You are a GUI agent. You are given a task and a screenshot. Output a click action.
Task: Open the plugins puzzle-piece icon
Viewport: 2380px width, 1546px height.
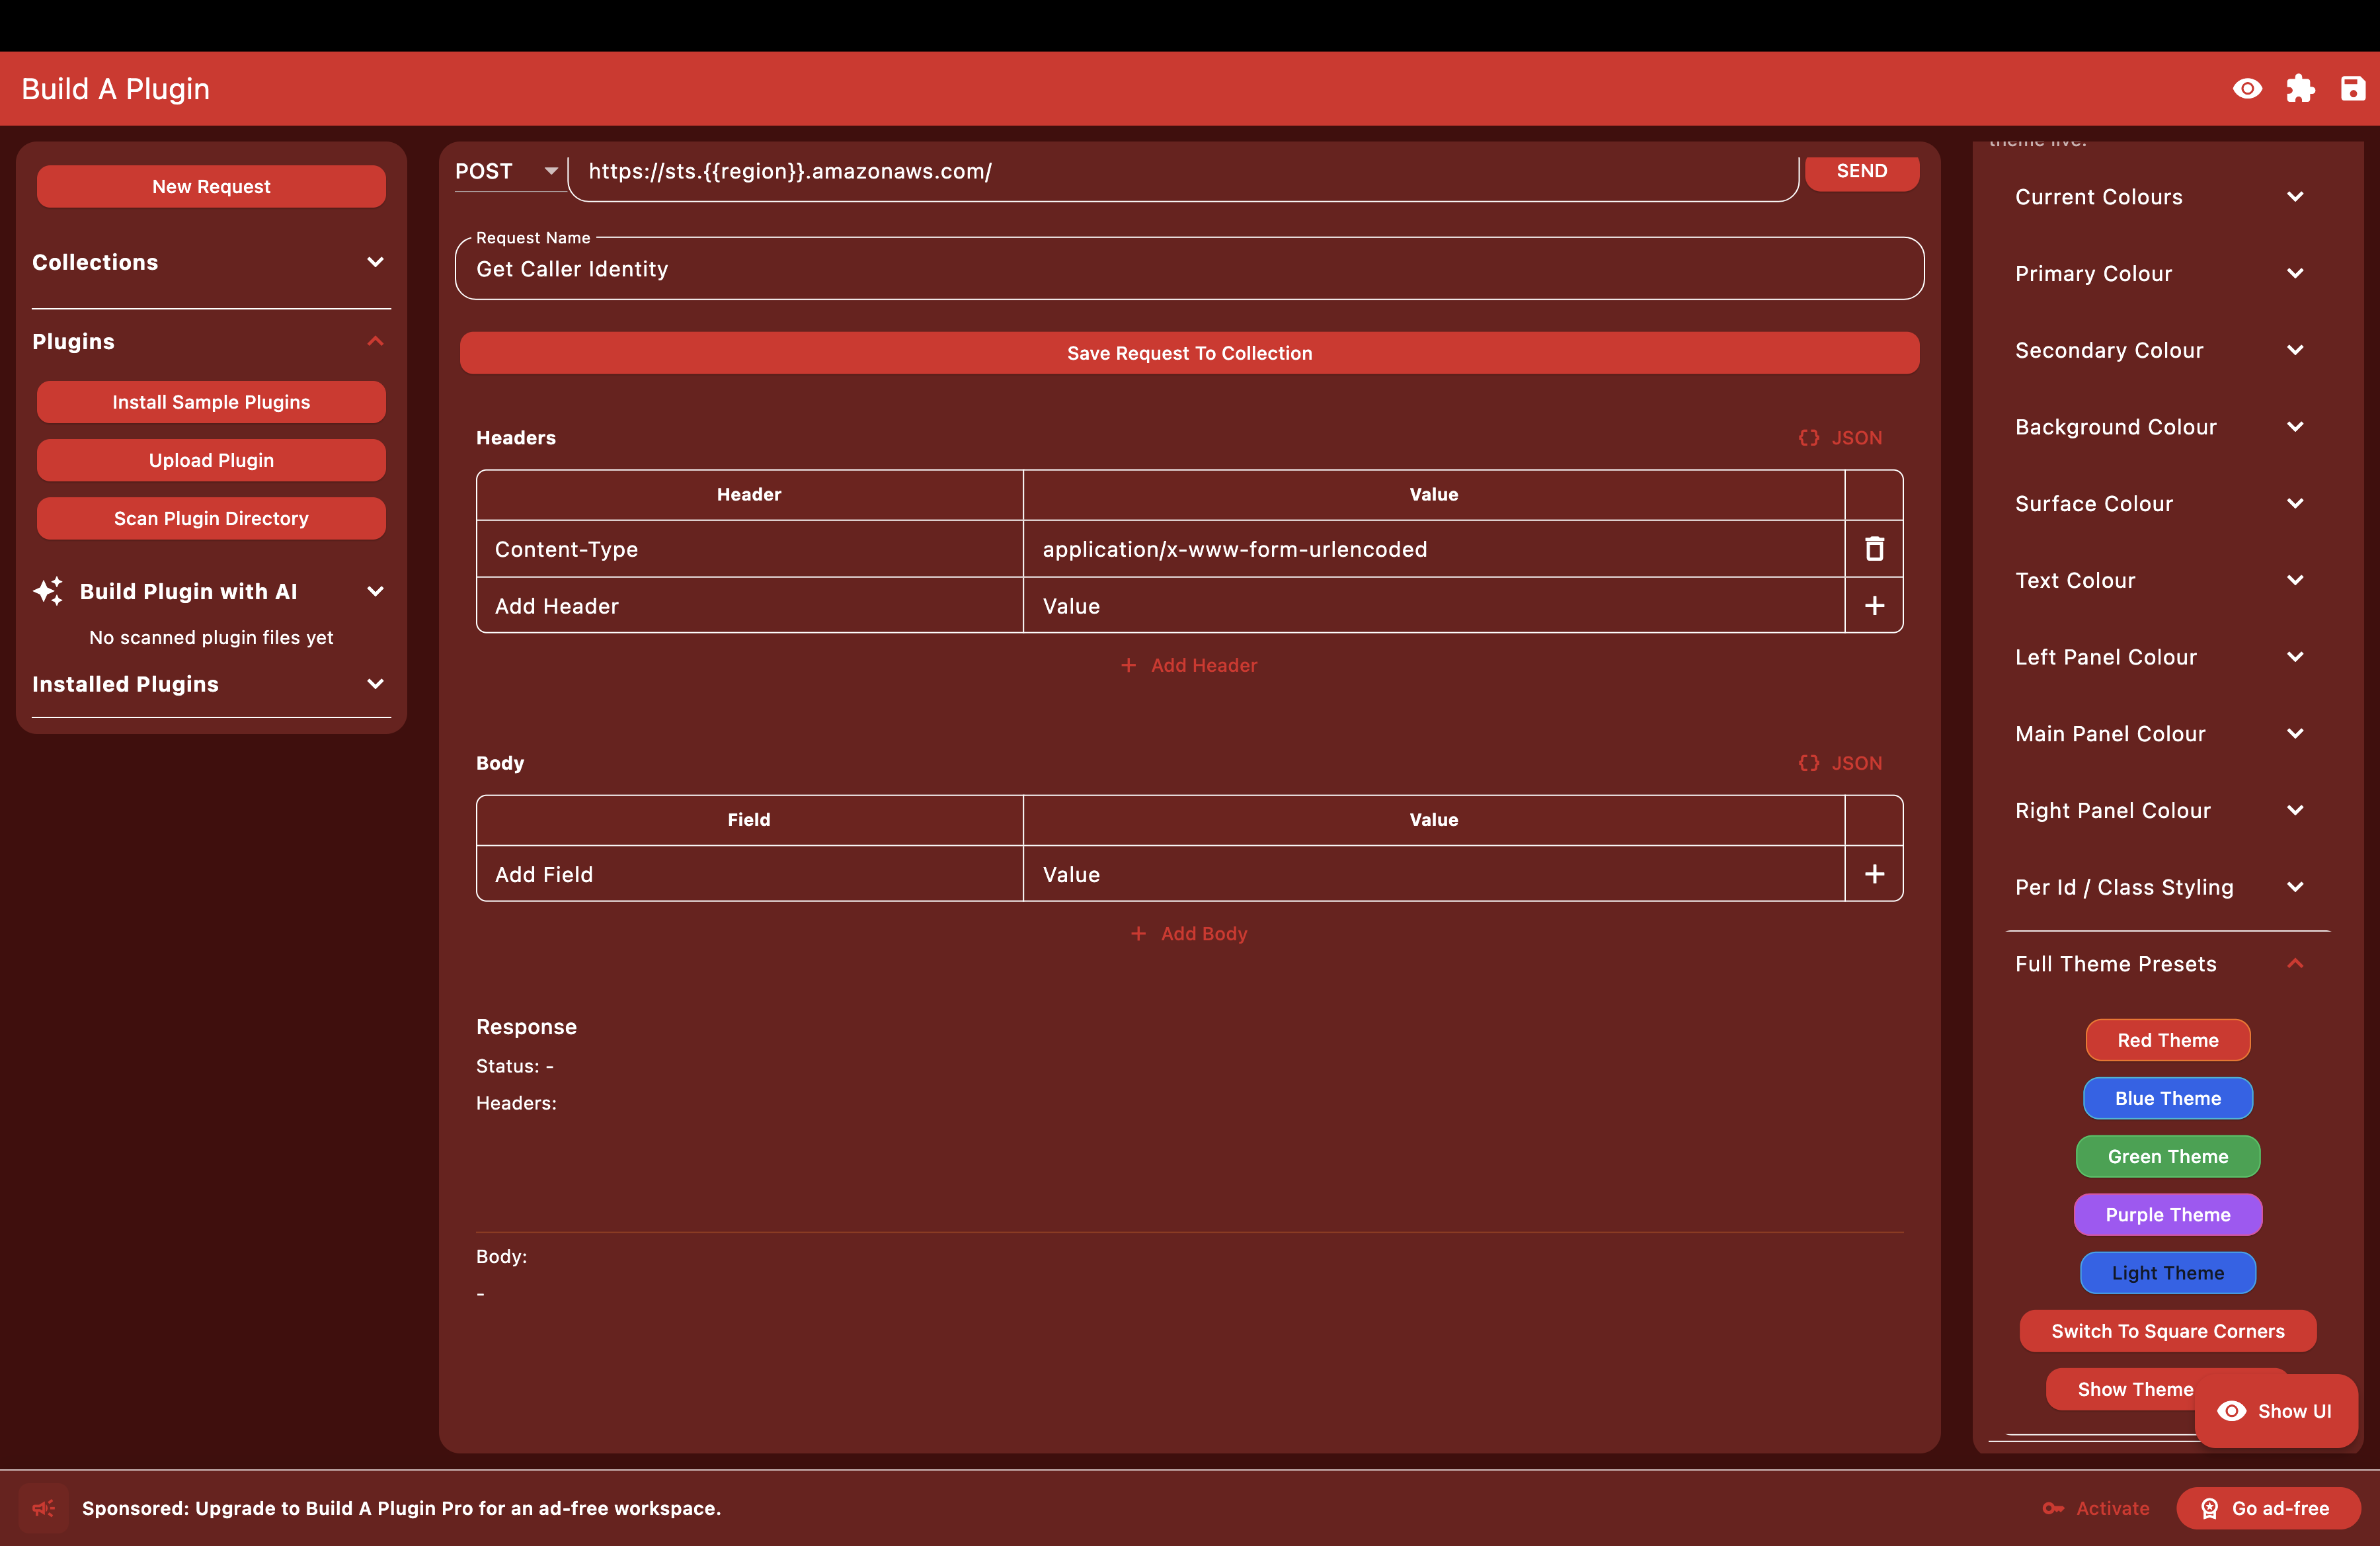pyautogui.click(x=2300, y=89)
